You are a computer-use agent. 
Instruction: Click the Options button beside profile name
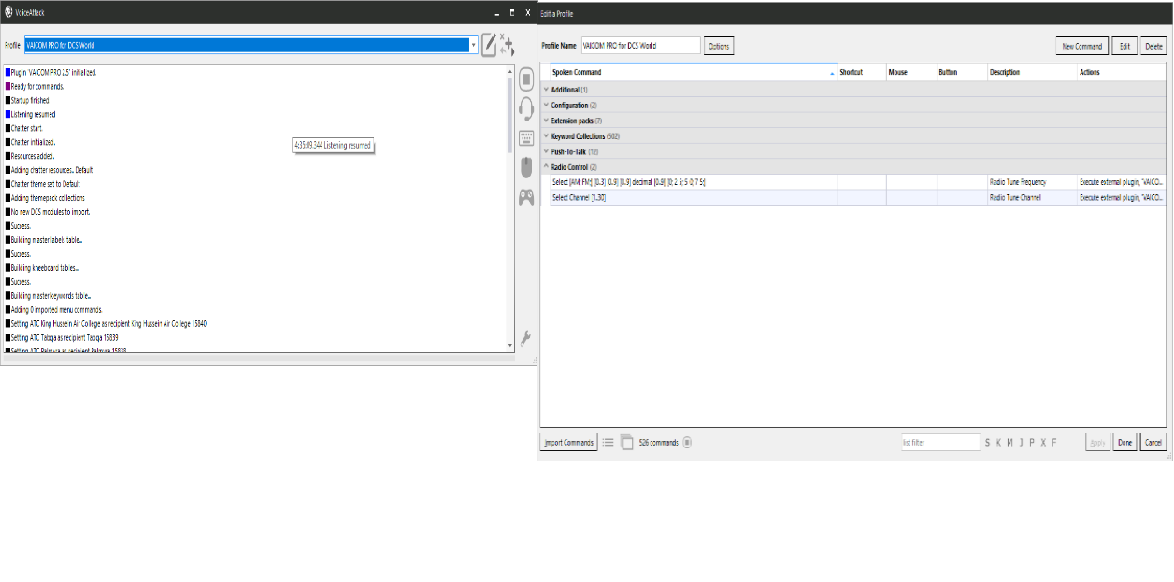tap(719, 46)
